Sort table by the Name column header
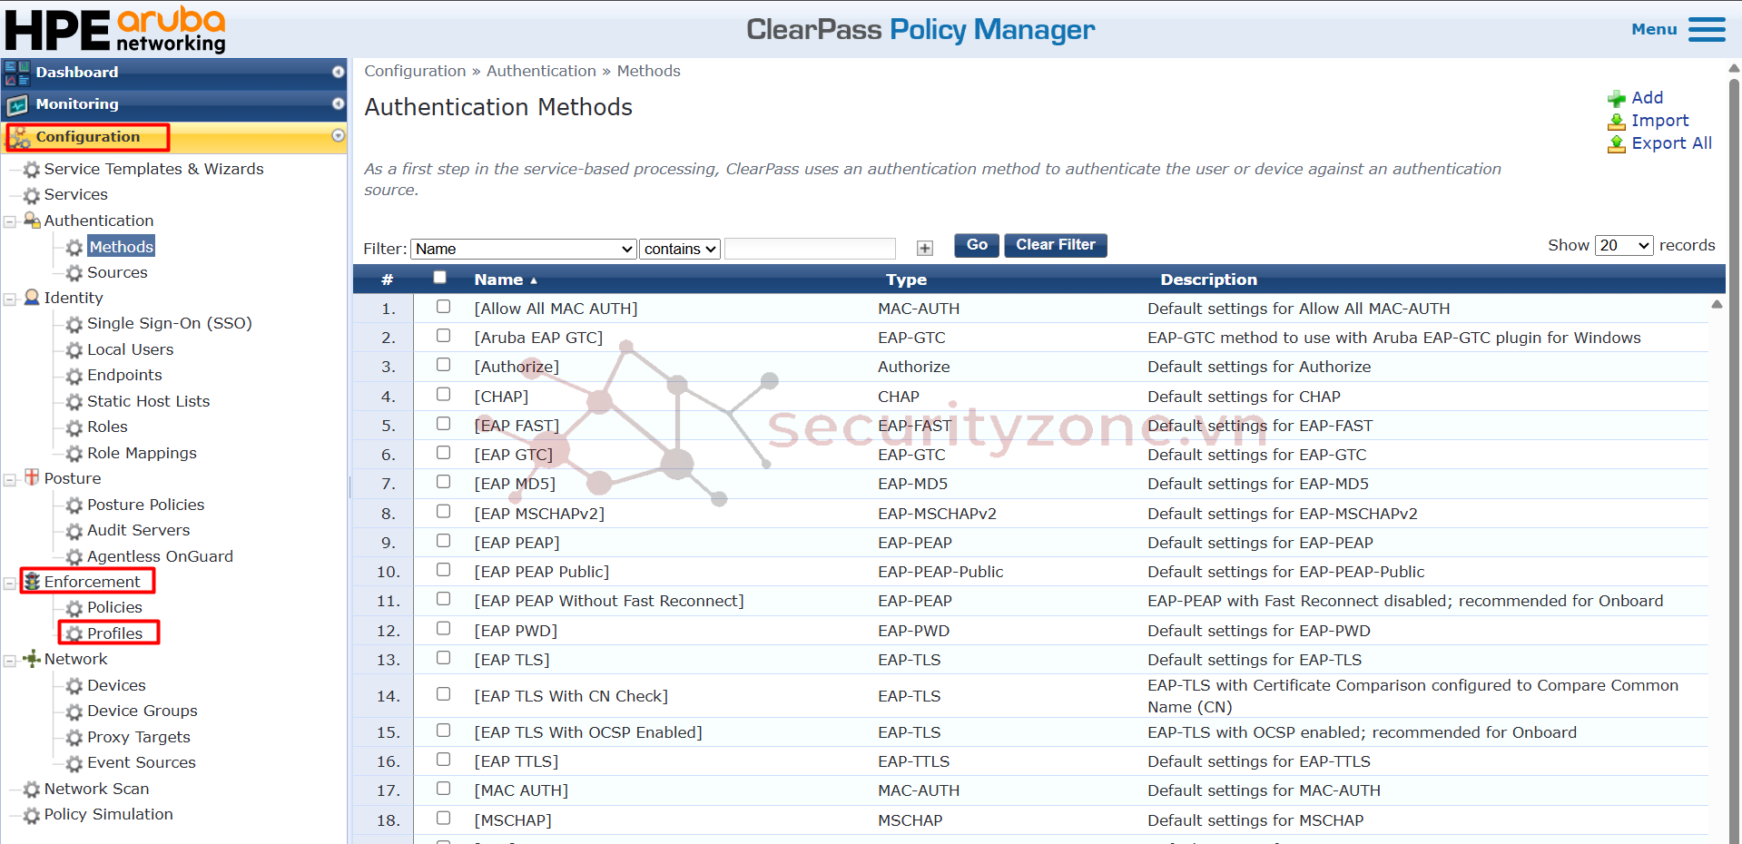The height and width of the screenshot is (844, 1742). pos(506,280)
